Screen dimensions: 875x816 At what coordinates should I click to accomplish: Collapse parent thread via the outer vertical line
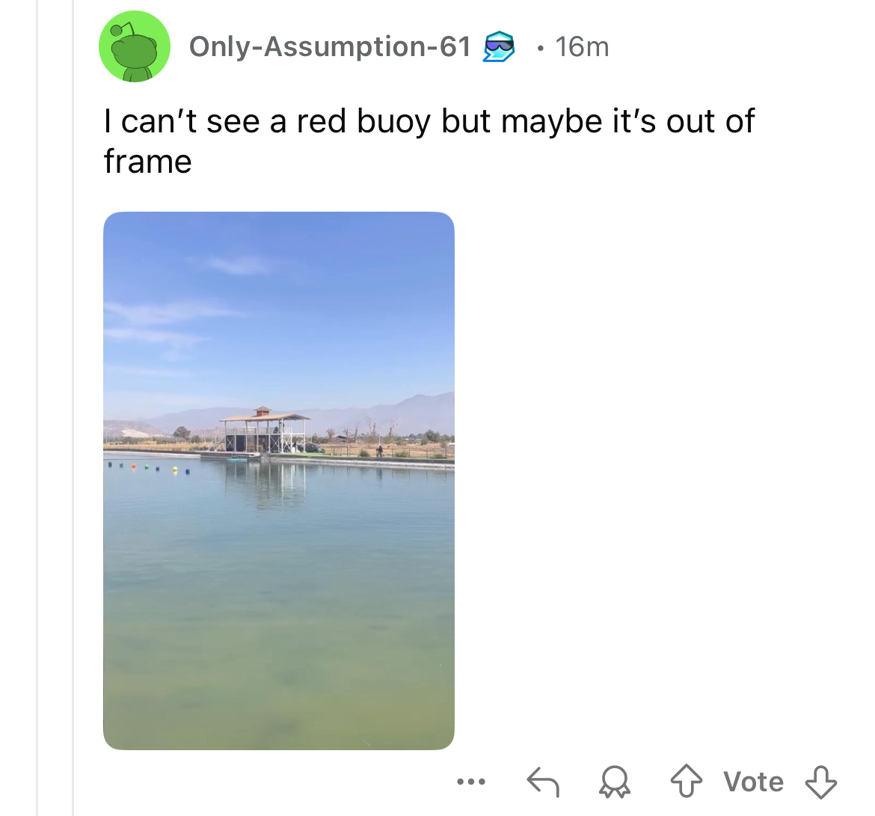(37, 408)
